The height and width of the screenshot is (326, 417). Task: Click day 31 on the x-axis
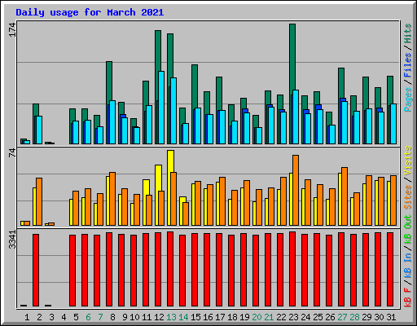pos(391,317)
